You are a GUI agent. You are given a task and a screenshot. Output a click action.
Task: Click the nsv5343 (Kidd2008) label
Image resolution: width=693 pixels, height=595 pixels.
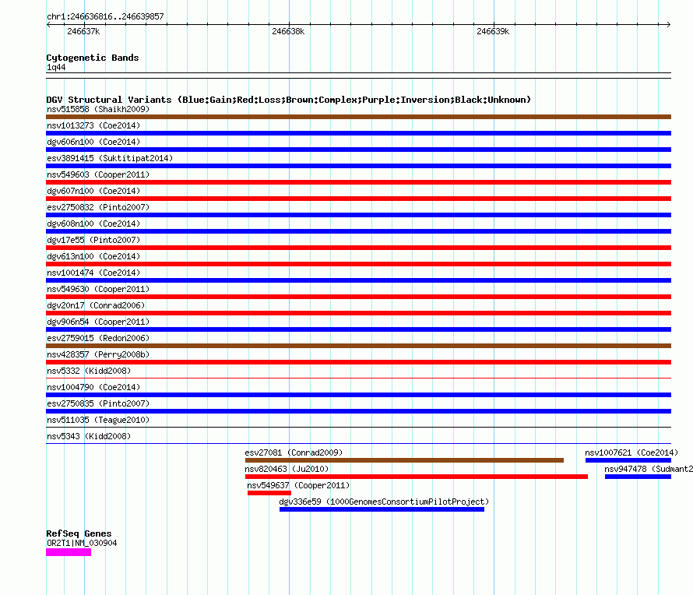click(x=89, y=436)
